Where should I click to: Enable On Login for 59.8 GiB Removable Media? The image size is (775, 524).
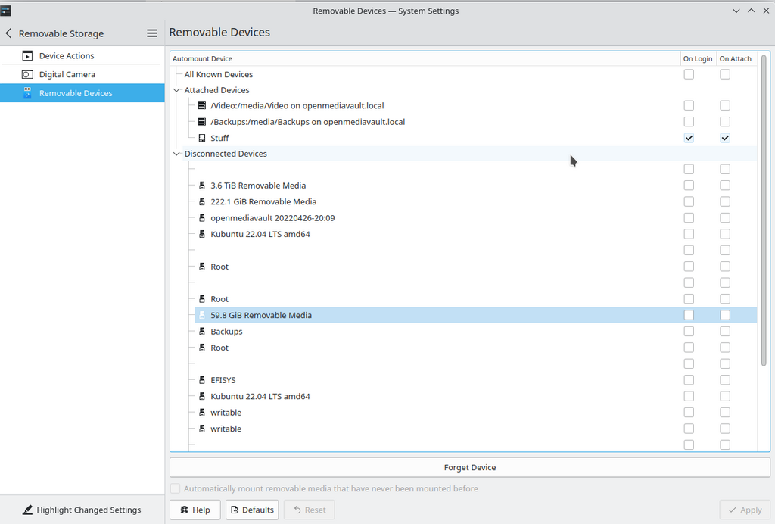click(x=689, y=315)
